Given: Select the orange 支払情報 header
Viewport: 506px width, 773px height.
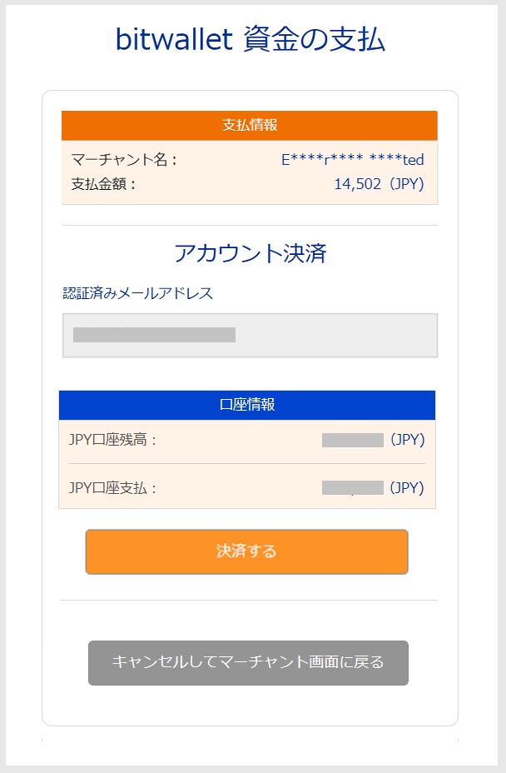Looking at the screenshot, I should [x=250, y=126].
